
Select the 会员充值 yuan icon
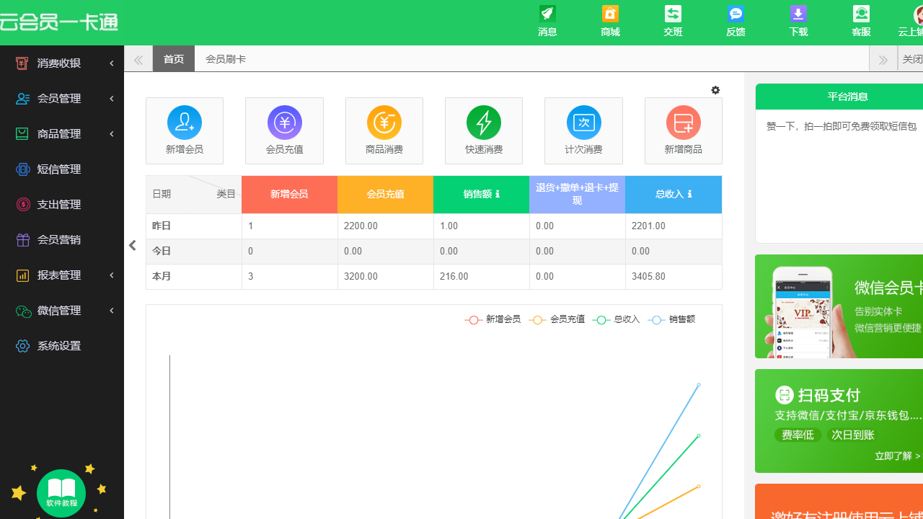[x=284, y=130]
